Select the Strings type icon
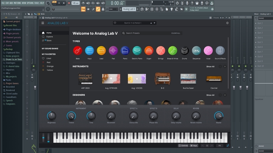The width and height of the screenshot is (273, 153). (x=161, y=51)
